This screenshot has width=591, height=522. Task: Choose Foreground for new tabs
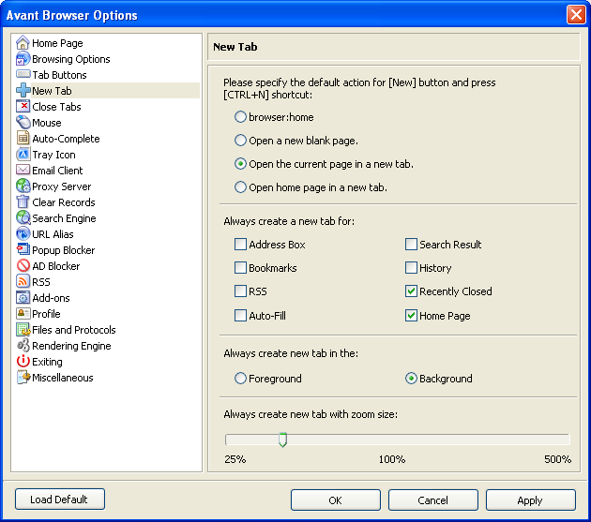240,378
